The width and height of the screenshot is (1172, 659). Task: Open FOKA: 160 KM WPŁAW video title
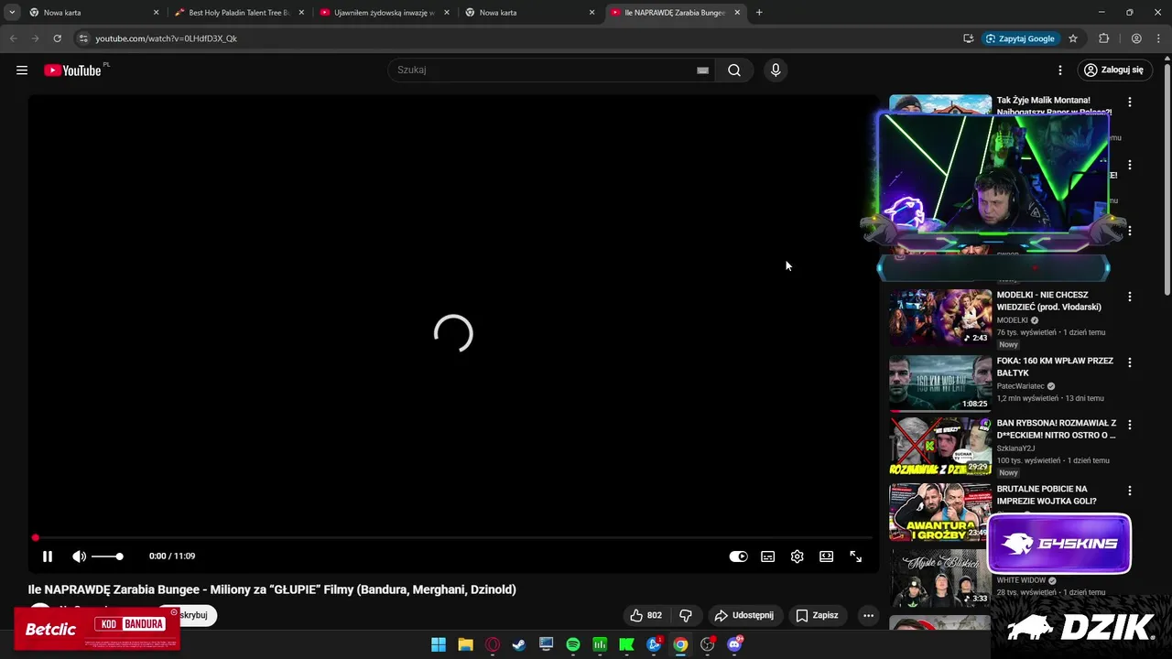point(1055,367)
